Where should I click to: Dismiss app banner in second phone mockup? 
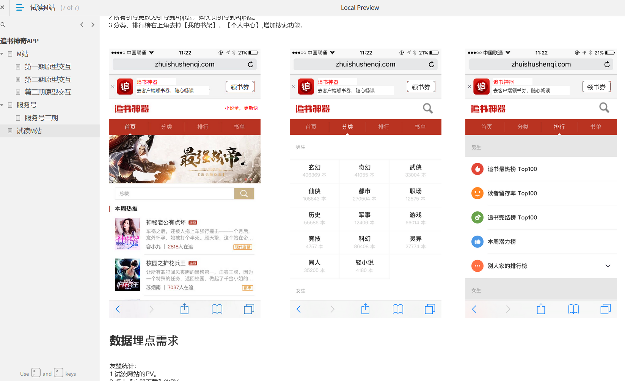(x=294, y=87)
